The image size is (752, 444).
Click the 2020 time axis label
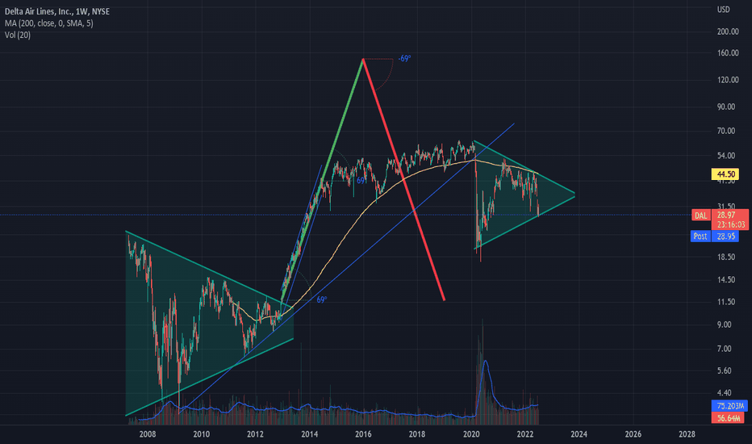click(x=471, y=434)
